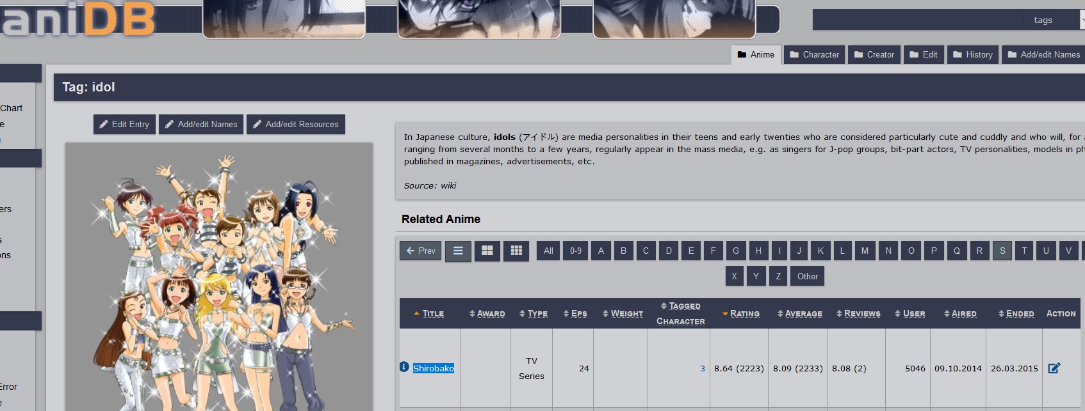Open the Creator tab
Screen dimensions: 1085x411
[x=874, y=55]
